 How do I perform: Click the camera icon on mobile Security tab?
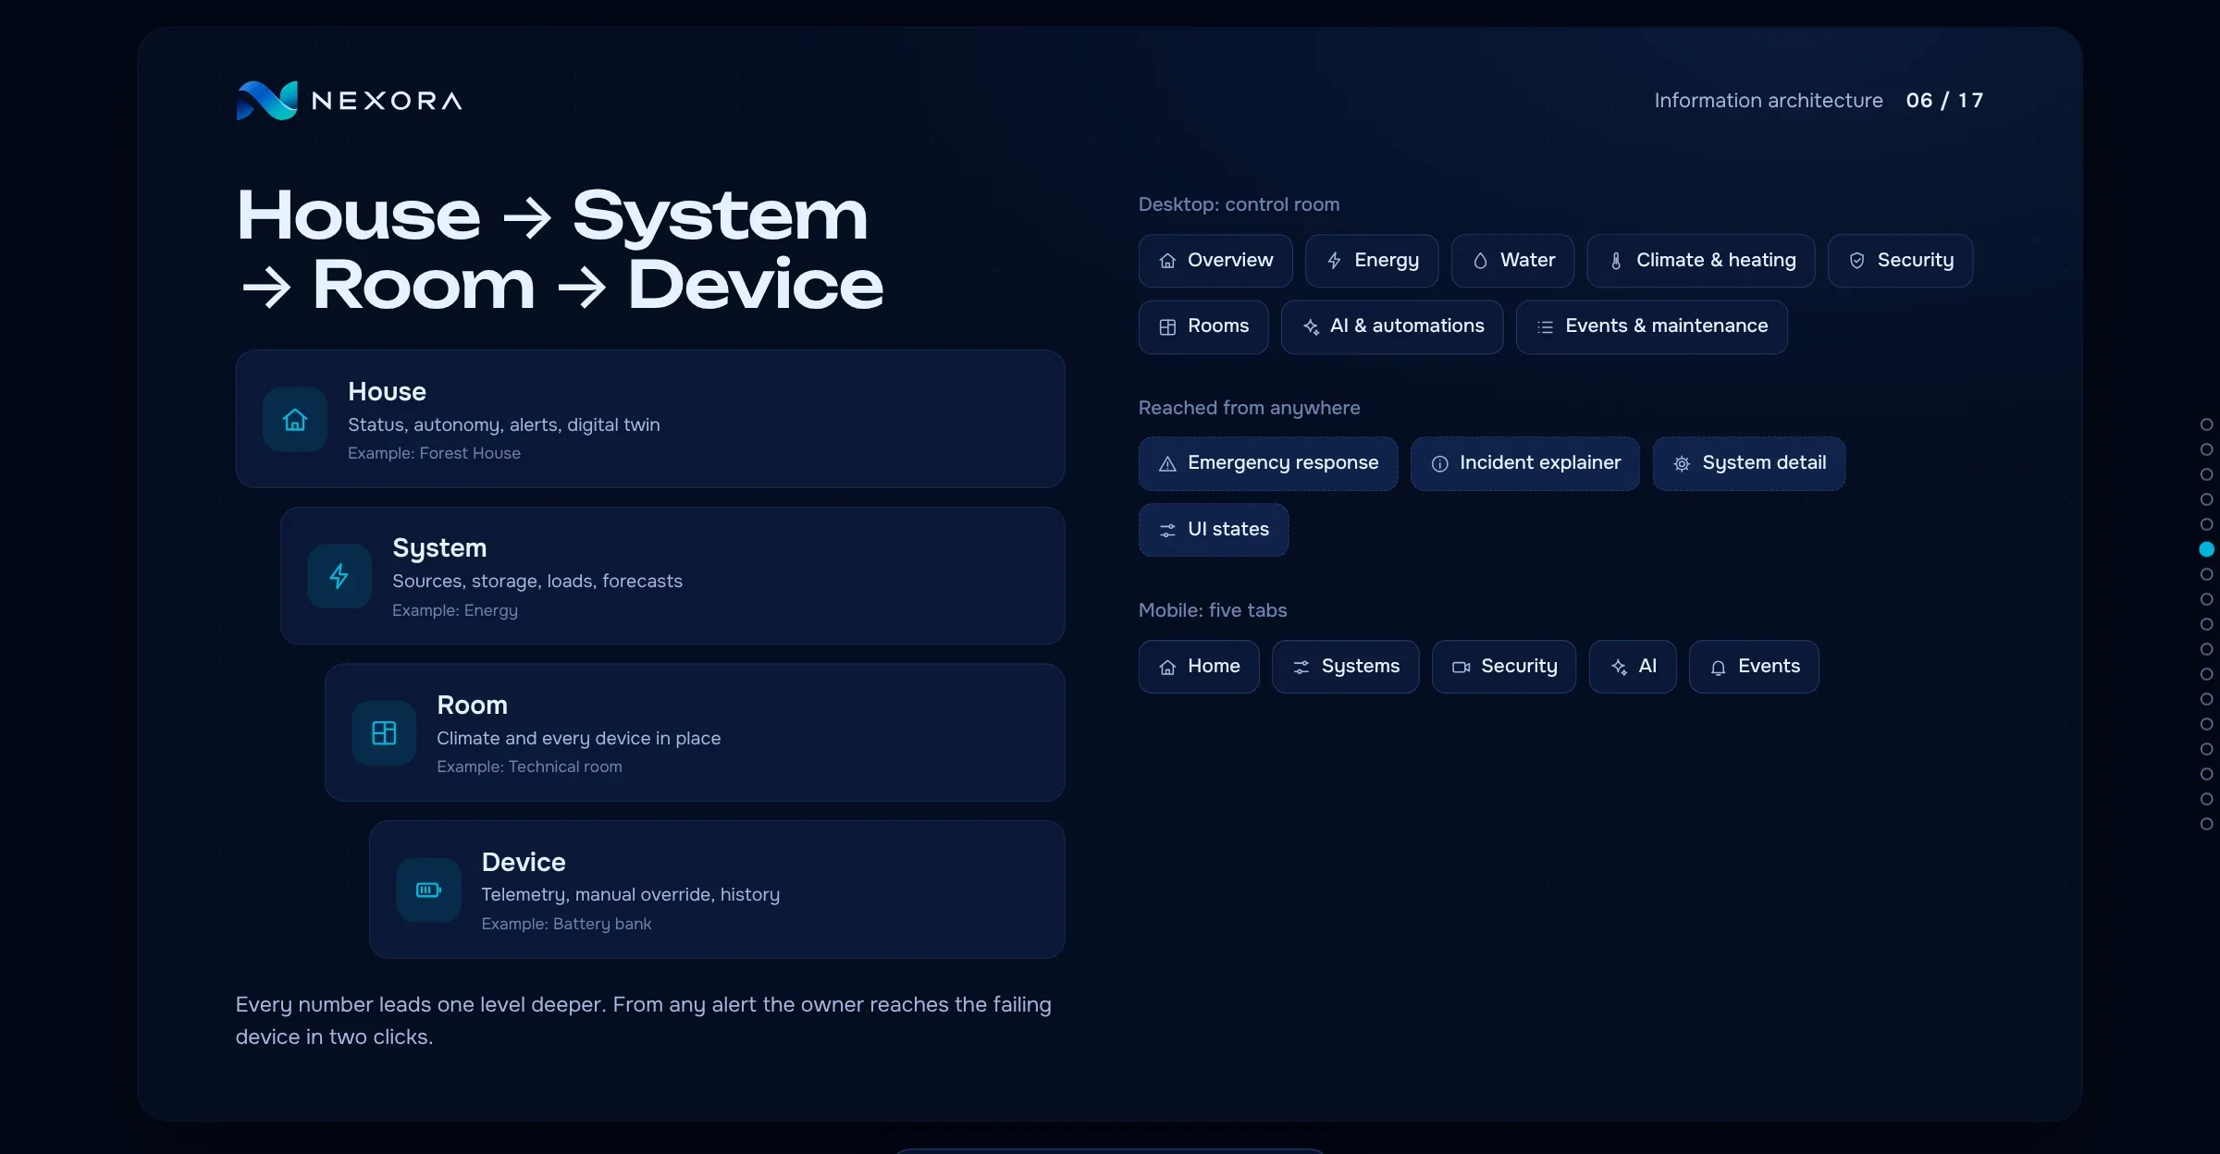point(1461,667)
